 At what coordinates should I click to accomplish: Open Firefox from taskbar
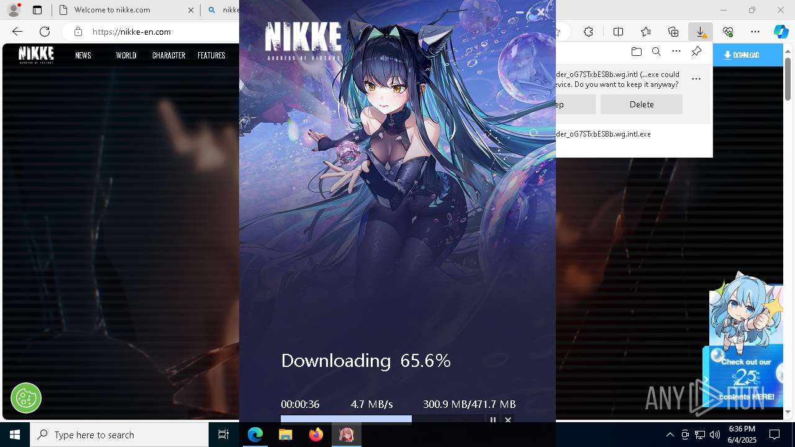[316, 435]
